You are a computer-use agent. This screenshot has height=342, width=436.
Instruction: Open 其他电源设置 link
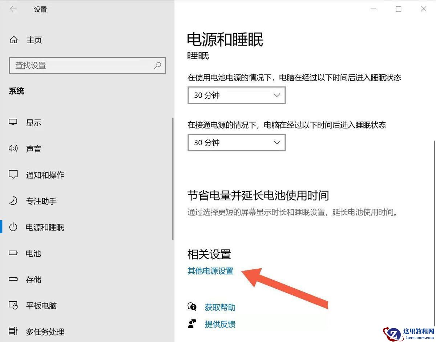coord(210,271)
